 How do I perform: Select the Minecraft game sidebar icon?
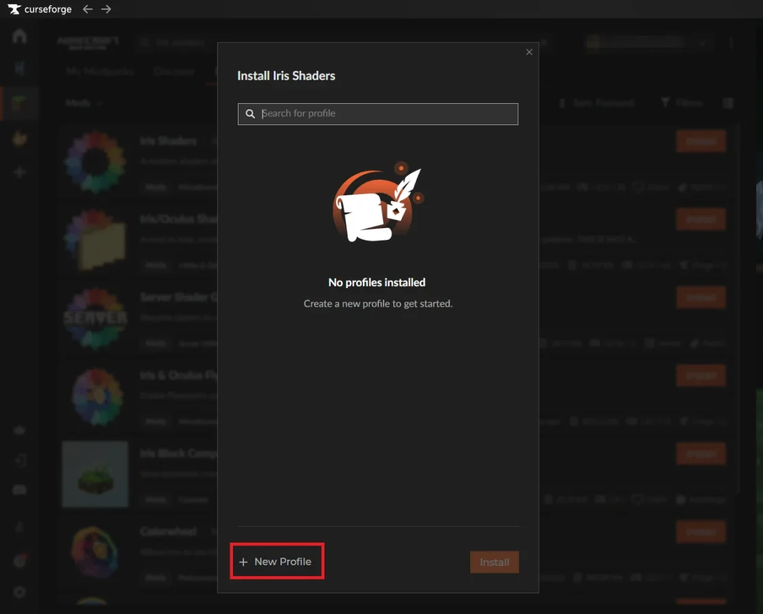[x=19, y=103]
